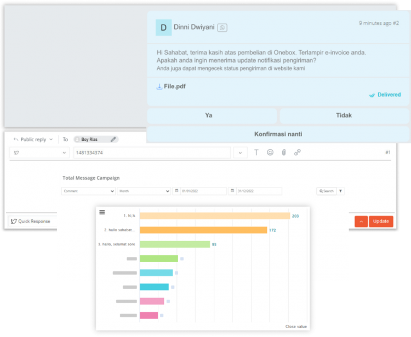The height and width of the screenshot is (337, 411).
Task: Open the dropdown arrow beside the ID field
Action: click(x=240, y=153)
